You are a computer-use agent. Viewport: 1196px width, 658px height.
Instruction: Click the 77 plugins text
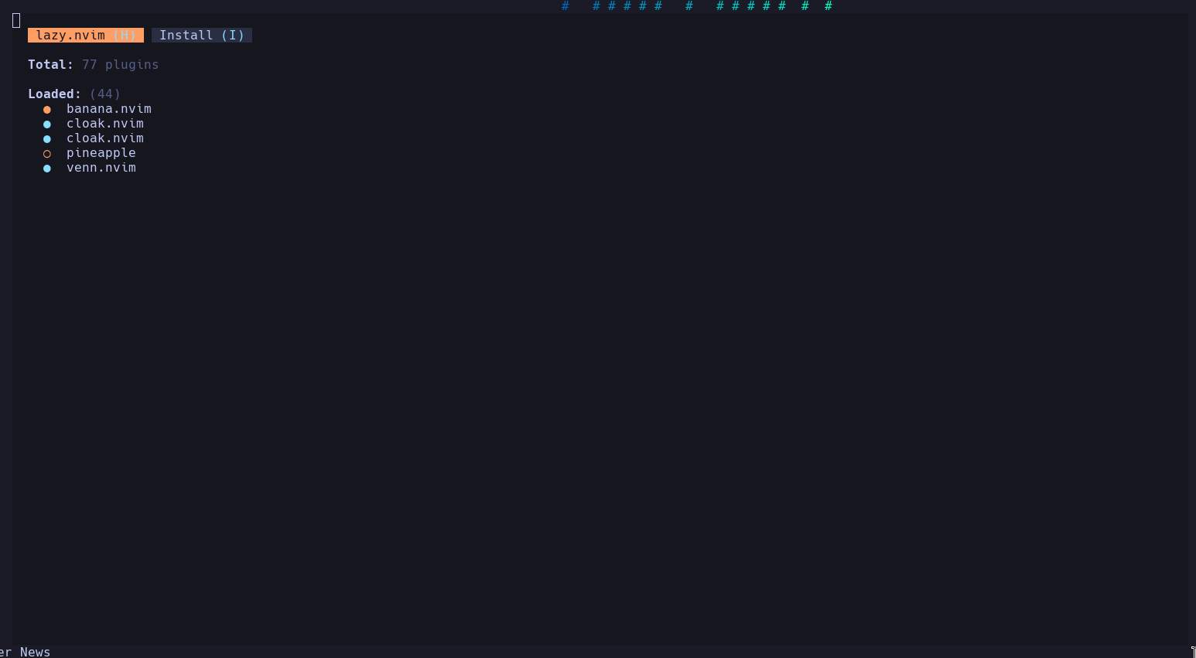(121, 65)
